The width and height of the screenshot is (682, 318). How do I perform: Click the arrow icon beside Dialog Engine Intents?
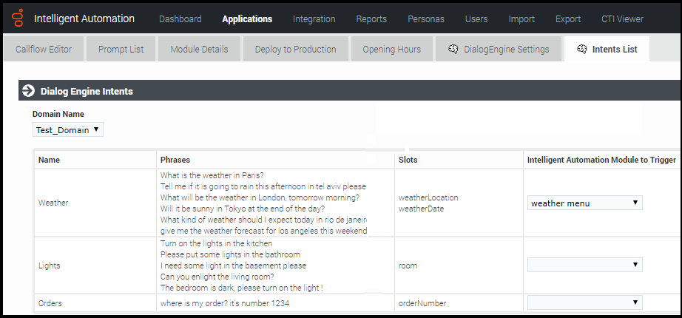pos(29,91)
